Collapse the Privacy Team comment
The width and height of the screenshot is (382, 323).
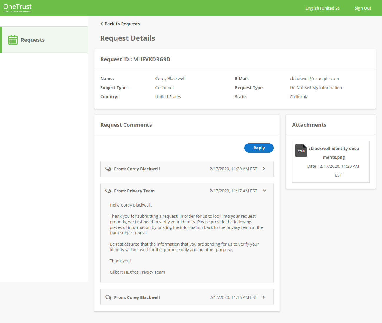click(x=264, y=191)
